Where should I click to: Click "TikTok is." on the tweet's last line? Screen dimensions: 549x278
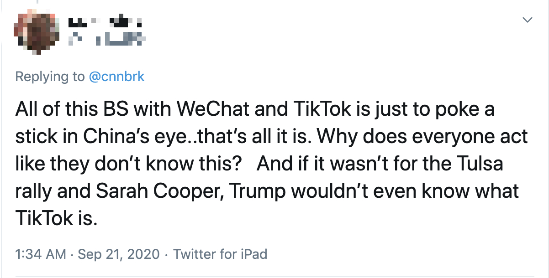point(56,219)
